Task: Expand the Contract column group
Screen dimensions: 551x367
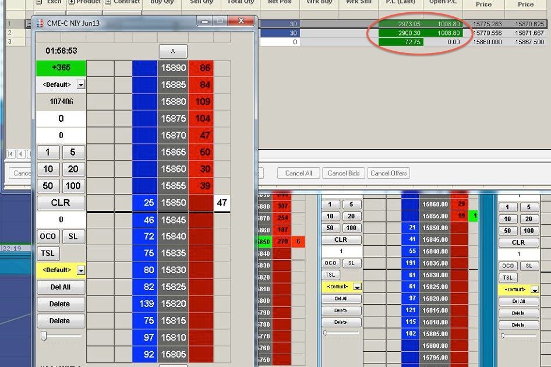Action: click(x=107, y=2)
